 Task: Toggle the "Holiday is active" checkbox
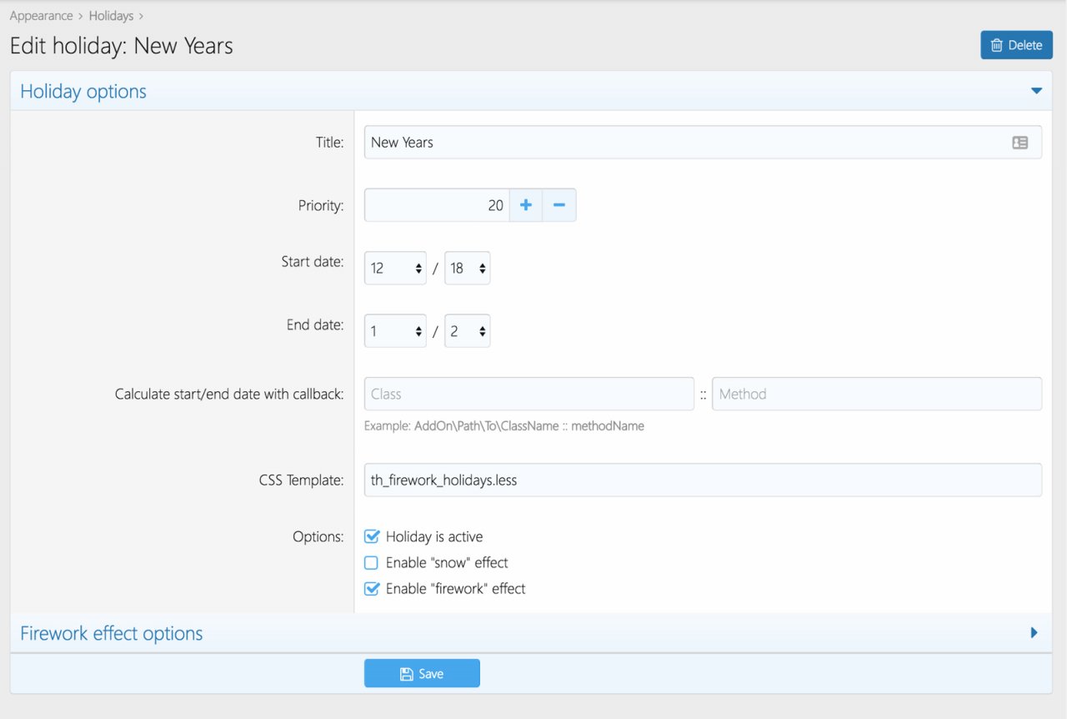[372, 537]
